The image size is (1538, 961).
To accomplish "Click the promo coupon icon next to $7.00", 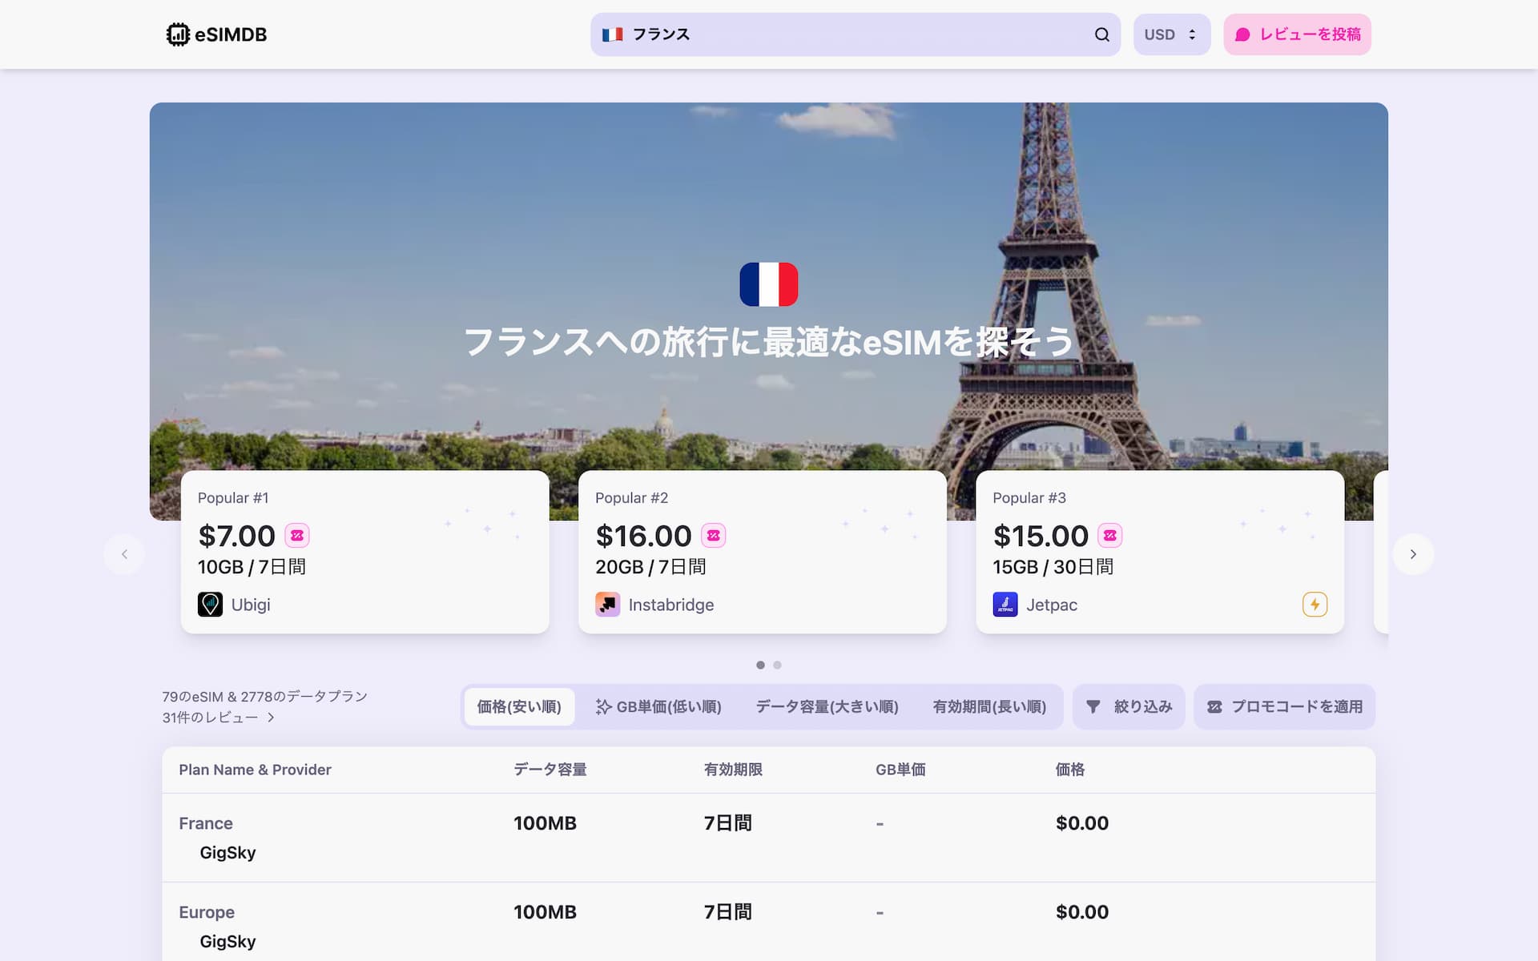I will [297, 535].
